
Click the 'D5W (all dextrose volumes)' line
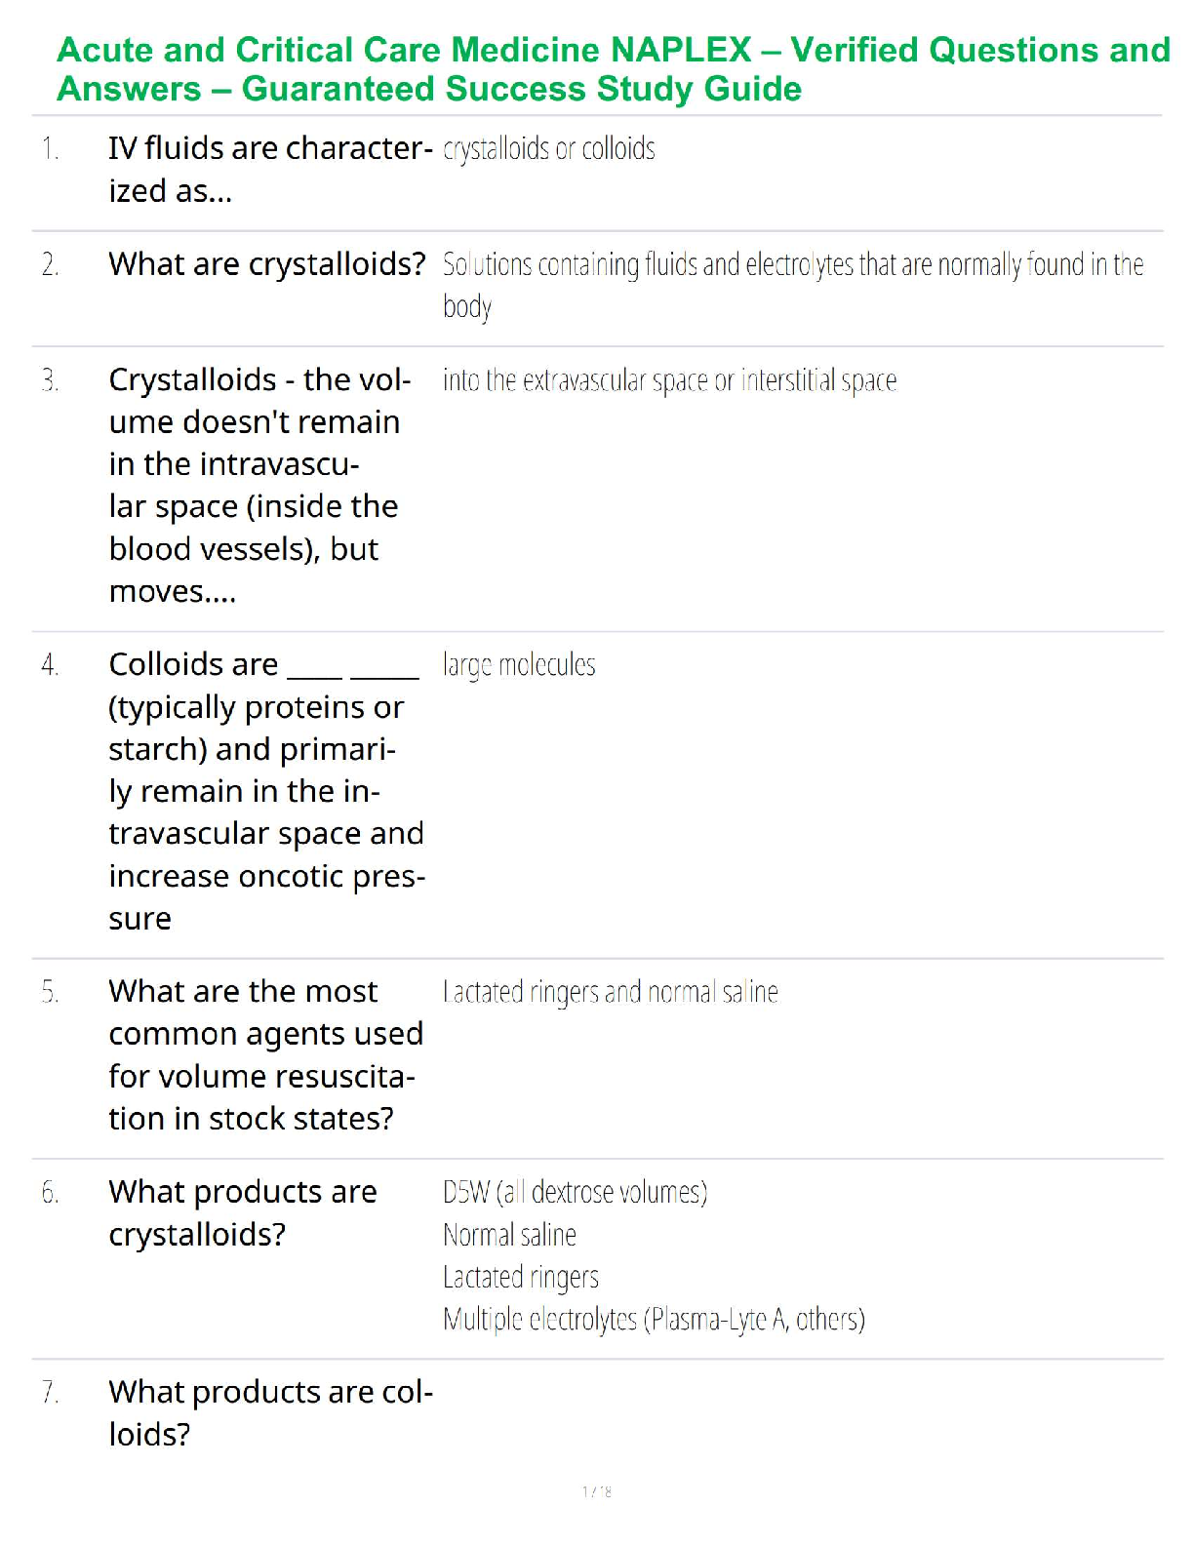575,1192
